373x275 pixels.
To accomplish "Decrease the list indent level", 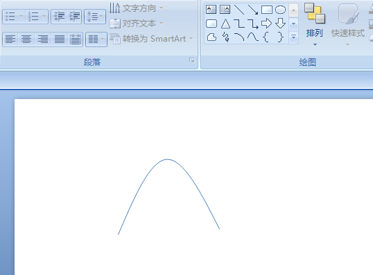I will 59,17.
